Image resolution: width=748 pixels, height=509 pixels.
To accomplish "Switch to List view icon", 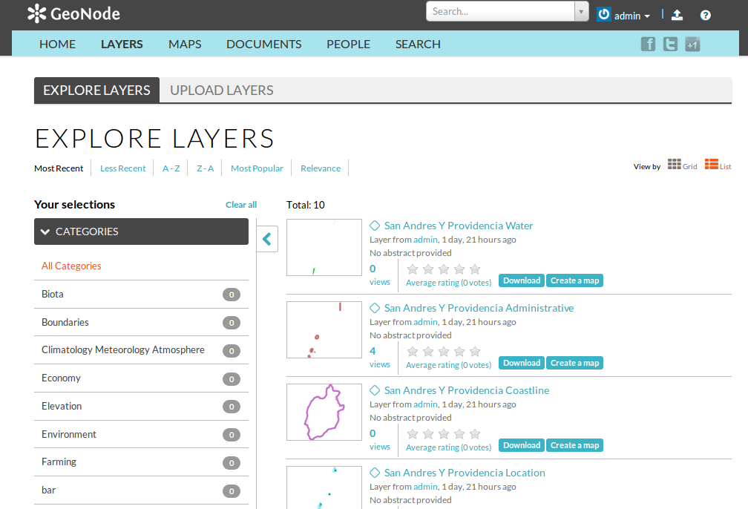I will [x=711, y=164].
